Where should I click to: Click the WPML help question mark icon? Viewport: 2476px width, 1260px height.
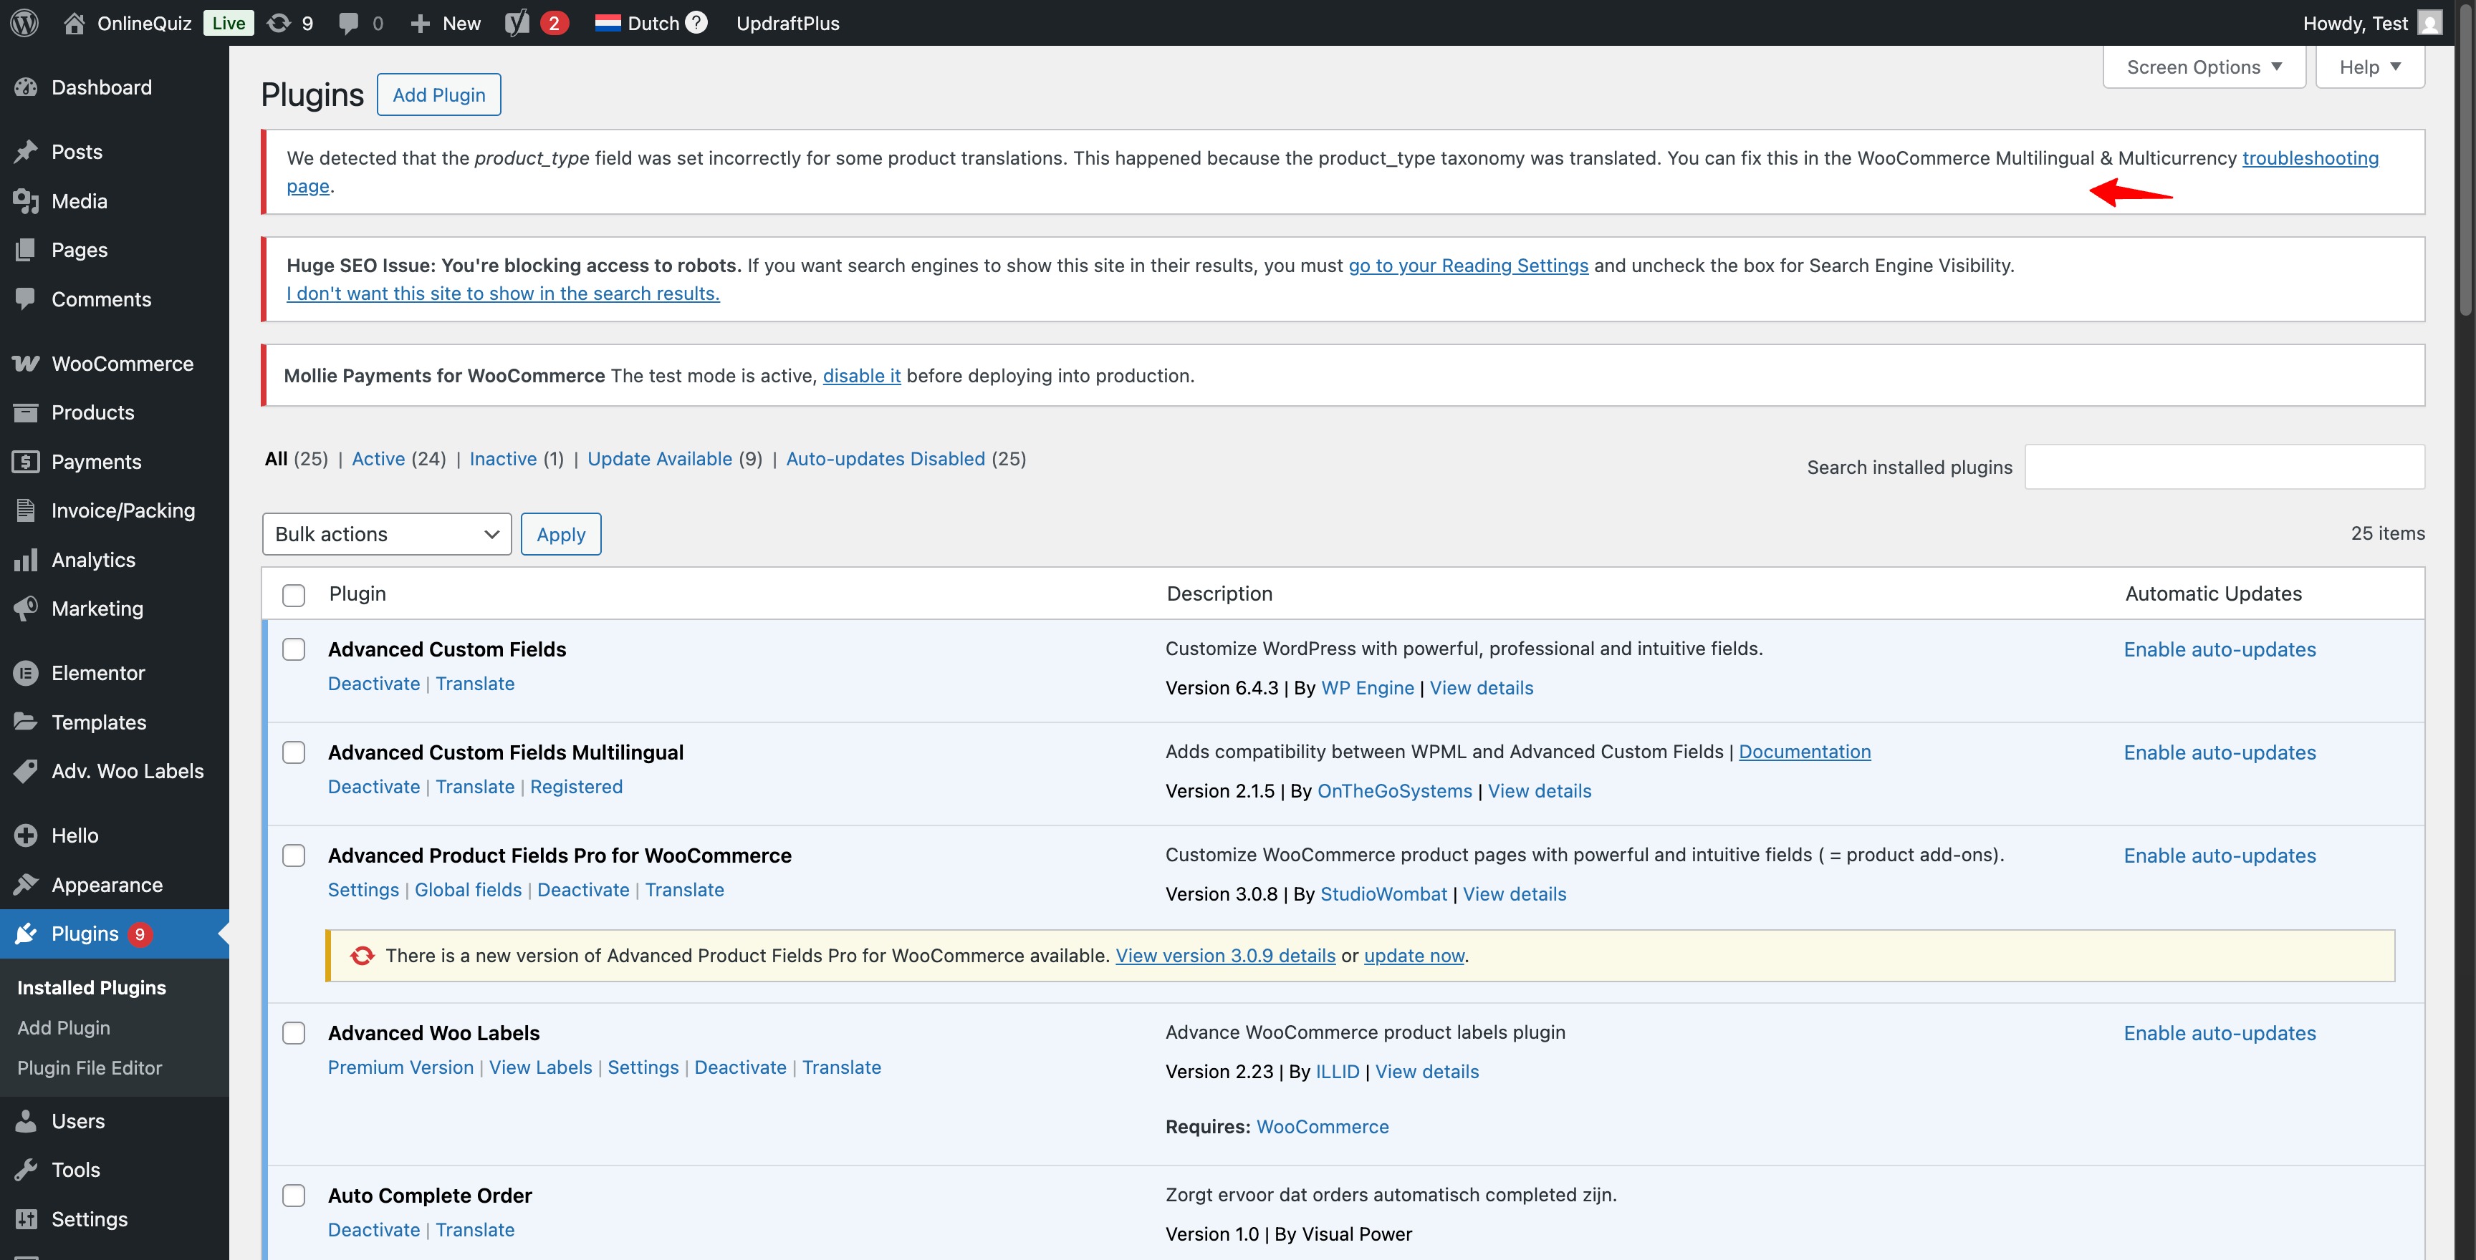click(697, 22)
